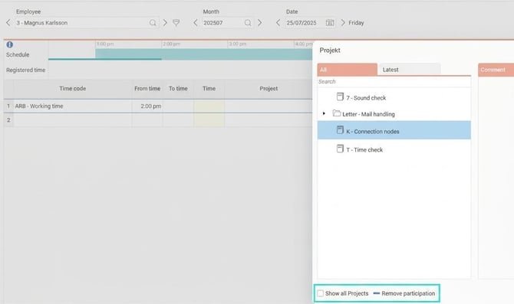This screenshot has height=304, width=514.
Task: Go to next month arrow
Action: pyautogui.click(x=259, y=22)
